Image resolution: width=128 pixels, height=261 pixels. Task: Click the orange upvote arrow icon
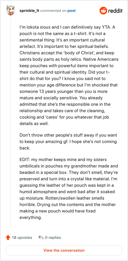[8, 237]
